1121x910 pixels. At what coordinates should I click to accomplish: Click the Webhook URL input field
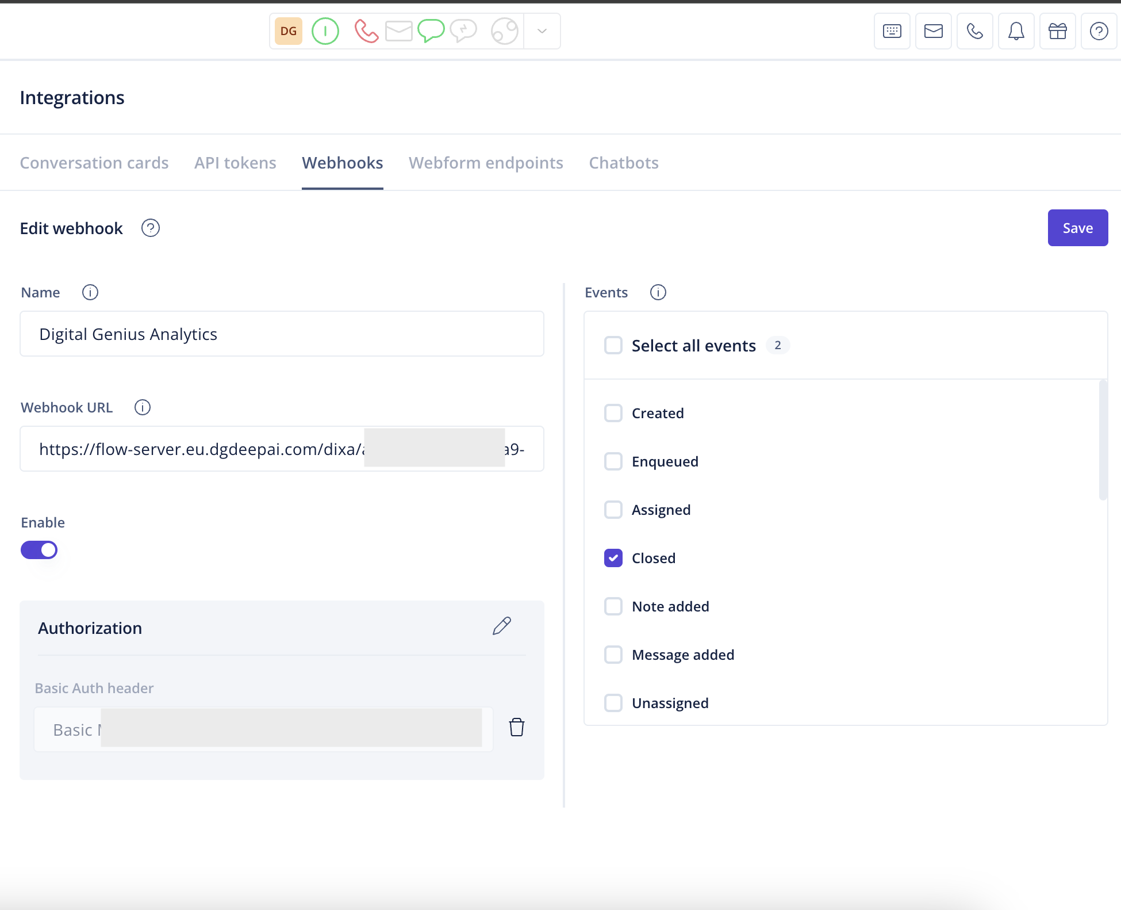tap(282, 449)
